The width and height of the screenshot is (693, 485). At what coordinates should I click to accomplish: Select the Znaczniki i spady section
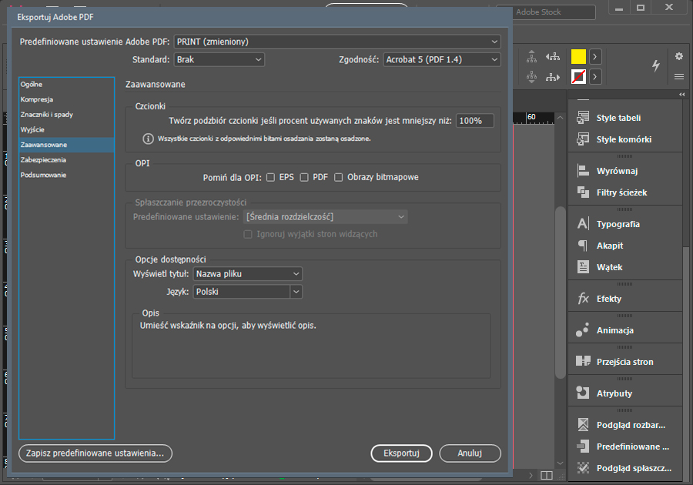67,115
